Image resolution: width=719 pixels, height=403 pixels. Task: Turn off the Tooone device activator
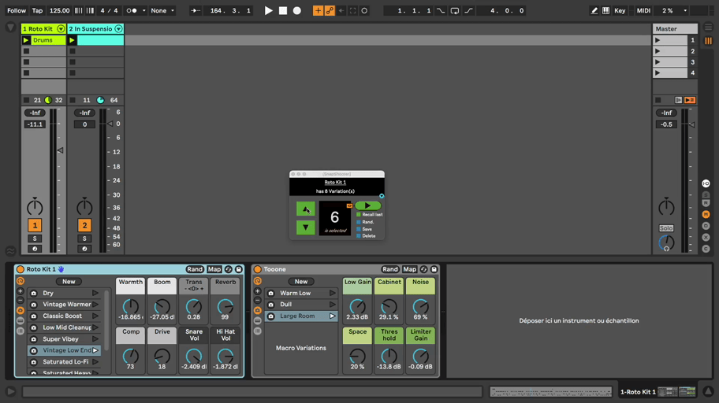pos(258,269)
